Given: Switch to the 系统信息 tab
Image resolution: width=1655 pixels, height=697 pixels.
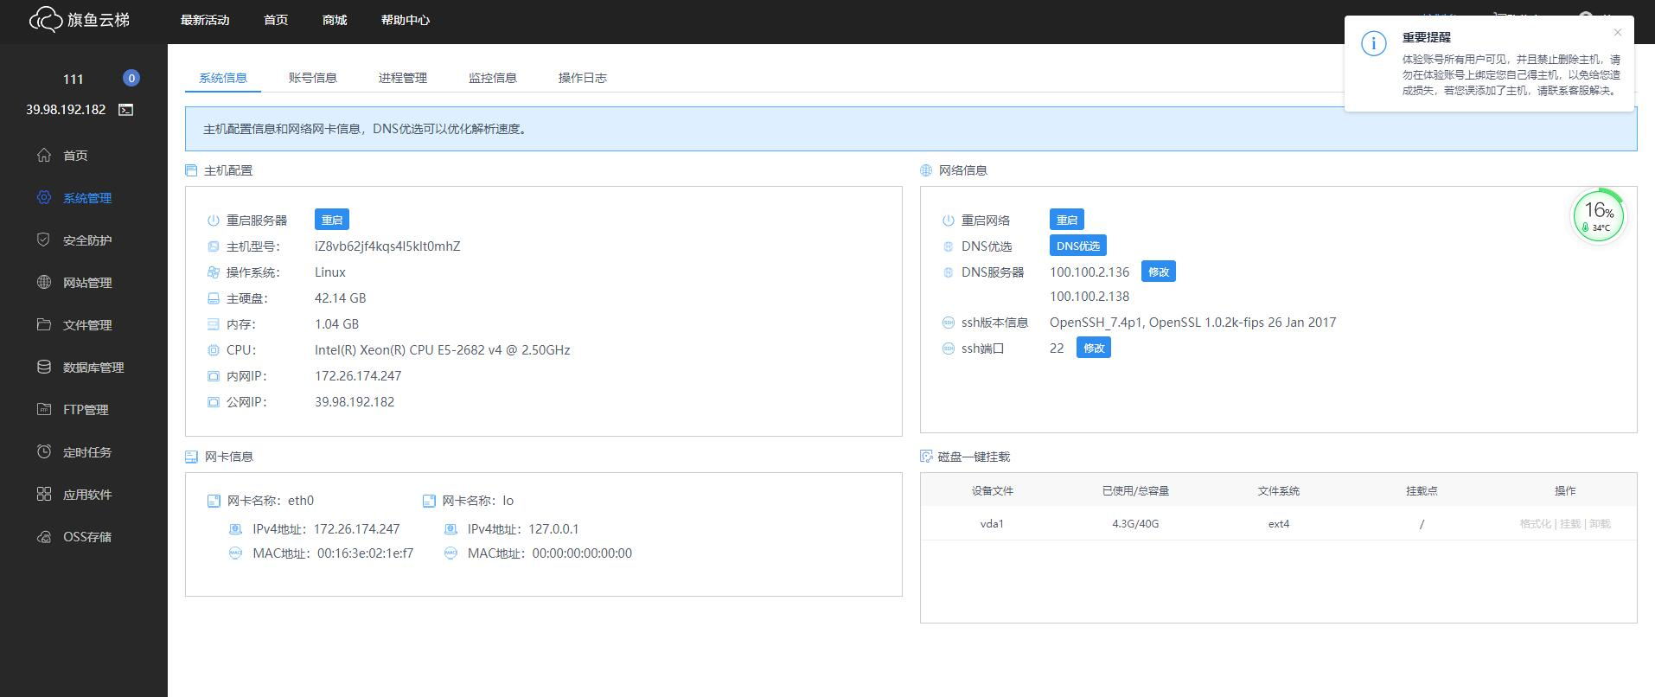Looking at the screenshot, I should (223, 78).
